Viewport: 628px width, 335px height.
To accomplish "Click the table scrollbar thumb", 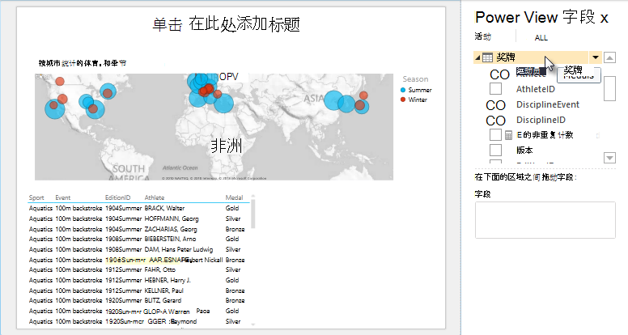I will (252, 214).
